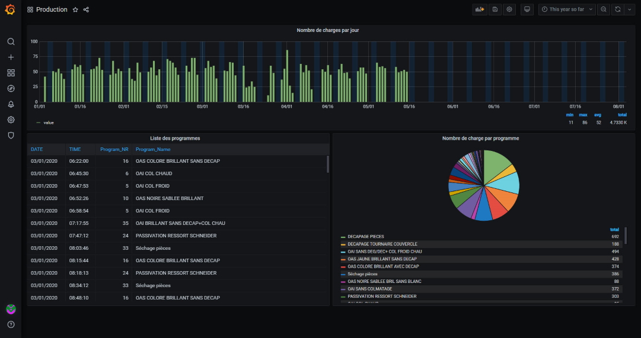Select the Program_NR cell '35'
The height and width of the screenshot is (338, 641).
(126, 223)
